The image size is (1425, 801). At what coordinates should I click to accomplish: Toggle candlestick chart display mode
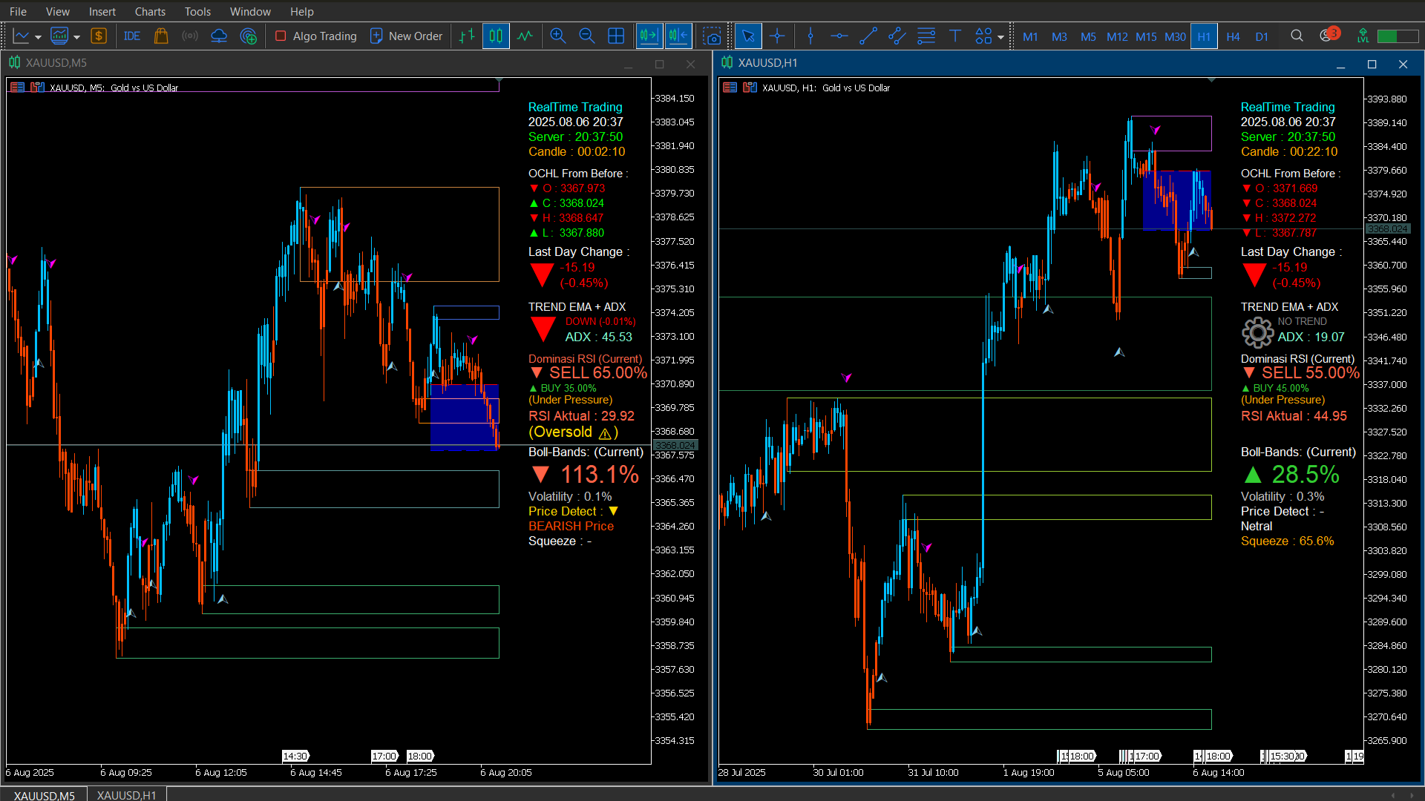tap(496, 36)
